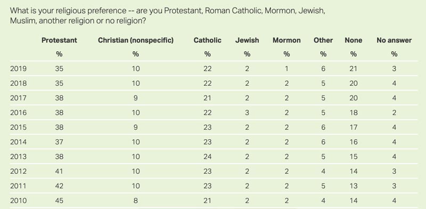Select the Jewish column header

point(247,41)
